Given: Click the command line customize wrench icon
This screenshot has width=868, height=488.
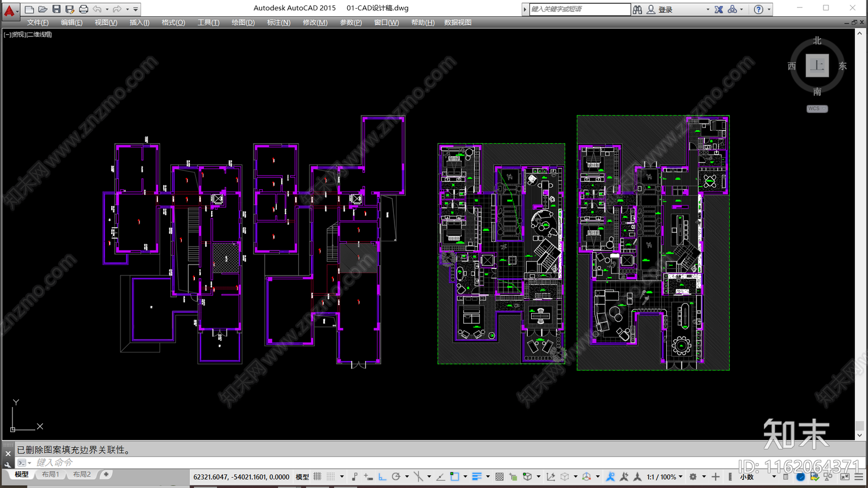Looking at the screenshot, I should [8, 465].
